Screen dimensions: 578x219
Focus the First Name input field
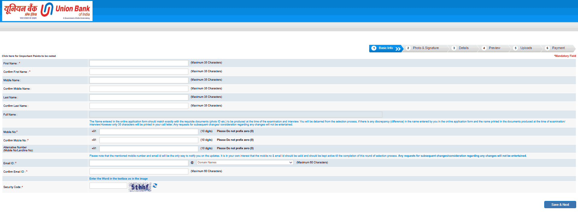[139, 63]
